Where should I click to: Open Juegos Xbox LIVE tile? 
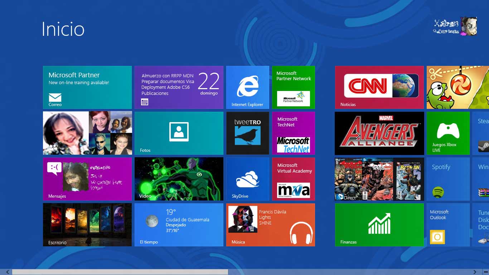(x=448, y=133)
